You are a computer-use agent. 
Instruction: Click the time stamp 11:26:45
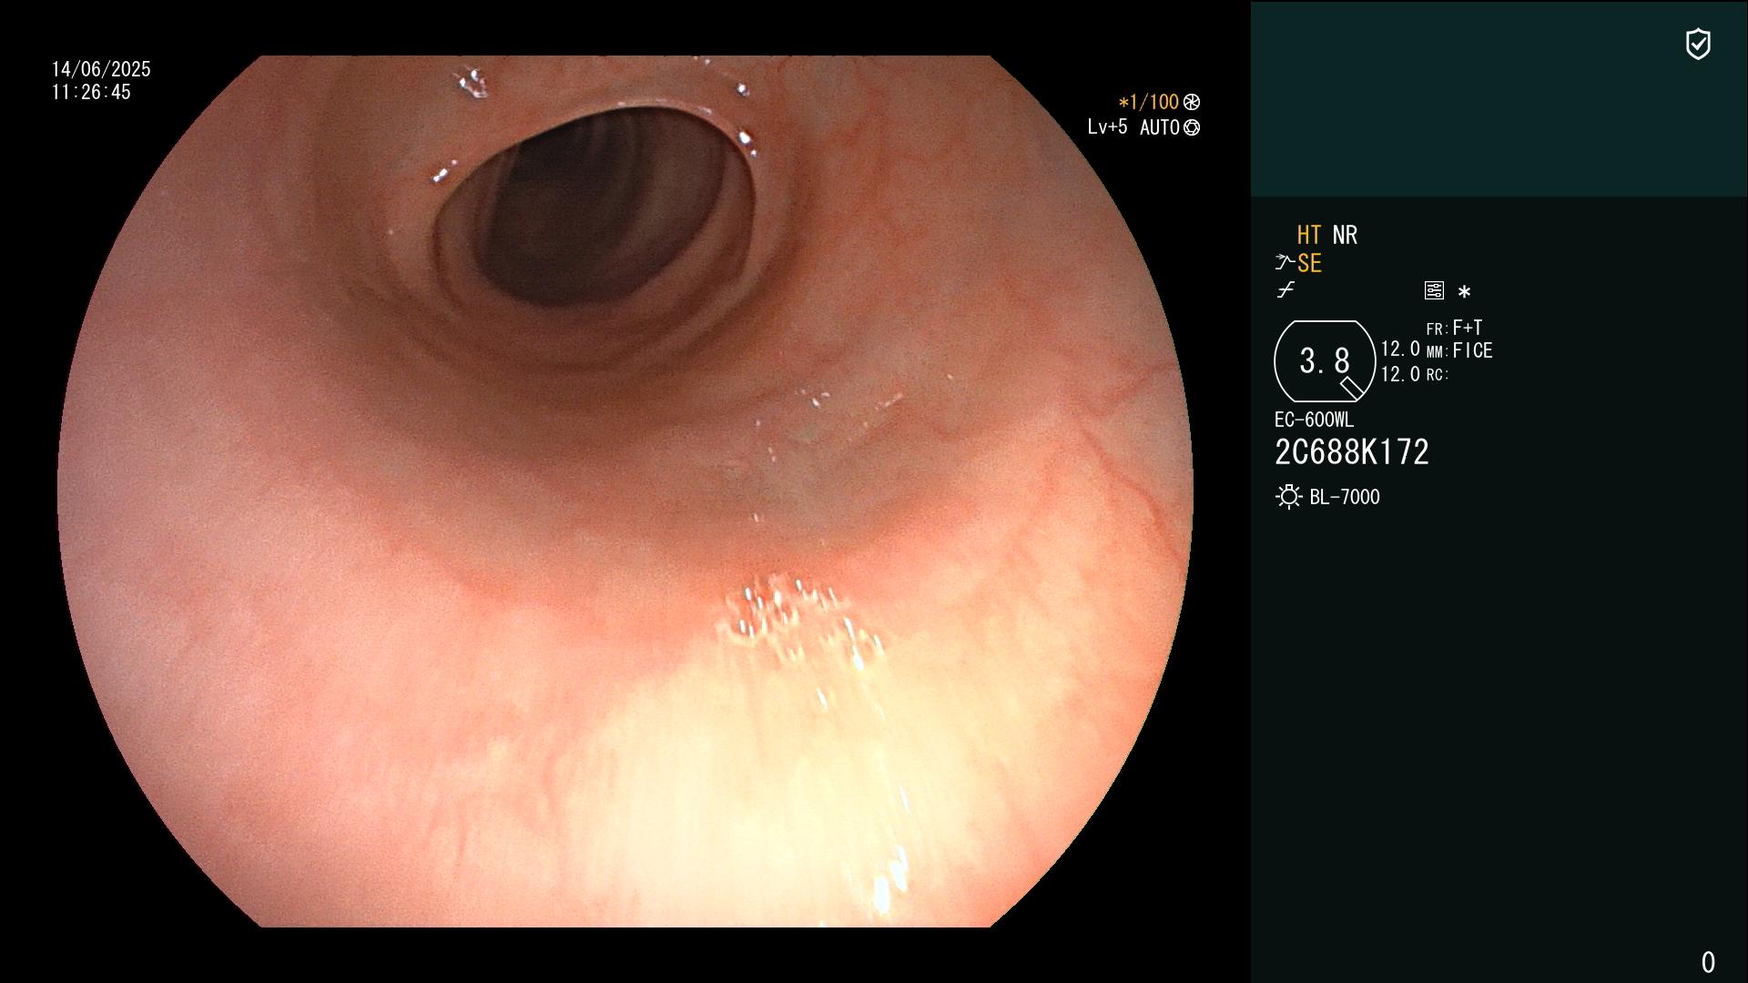point(91,92)
